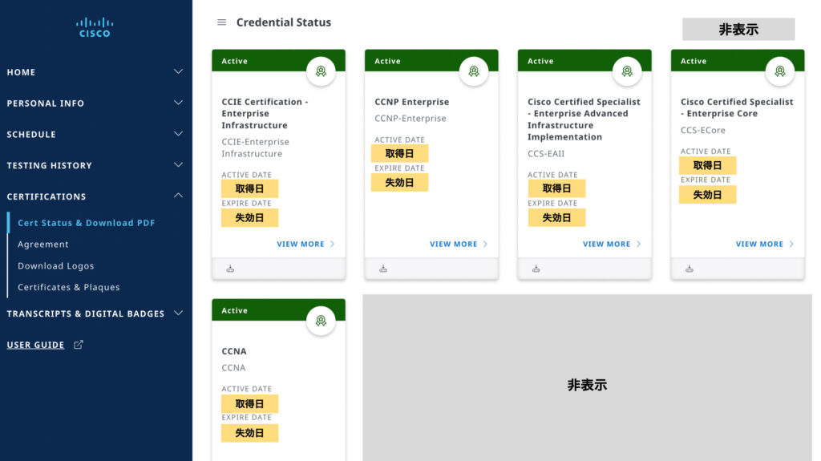Open Download Logos submenu item

click(x=56, y=266)
